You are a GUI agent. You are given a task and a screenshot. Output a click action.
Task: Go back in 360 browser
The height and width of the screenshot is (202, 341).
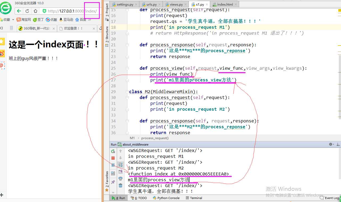19,11
